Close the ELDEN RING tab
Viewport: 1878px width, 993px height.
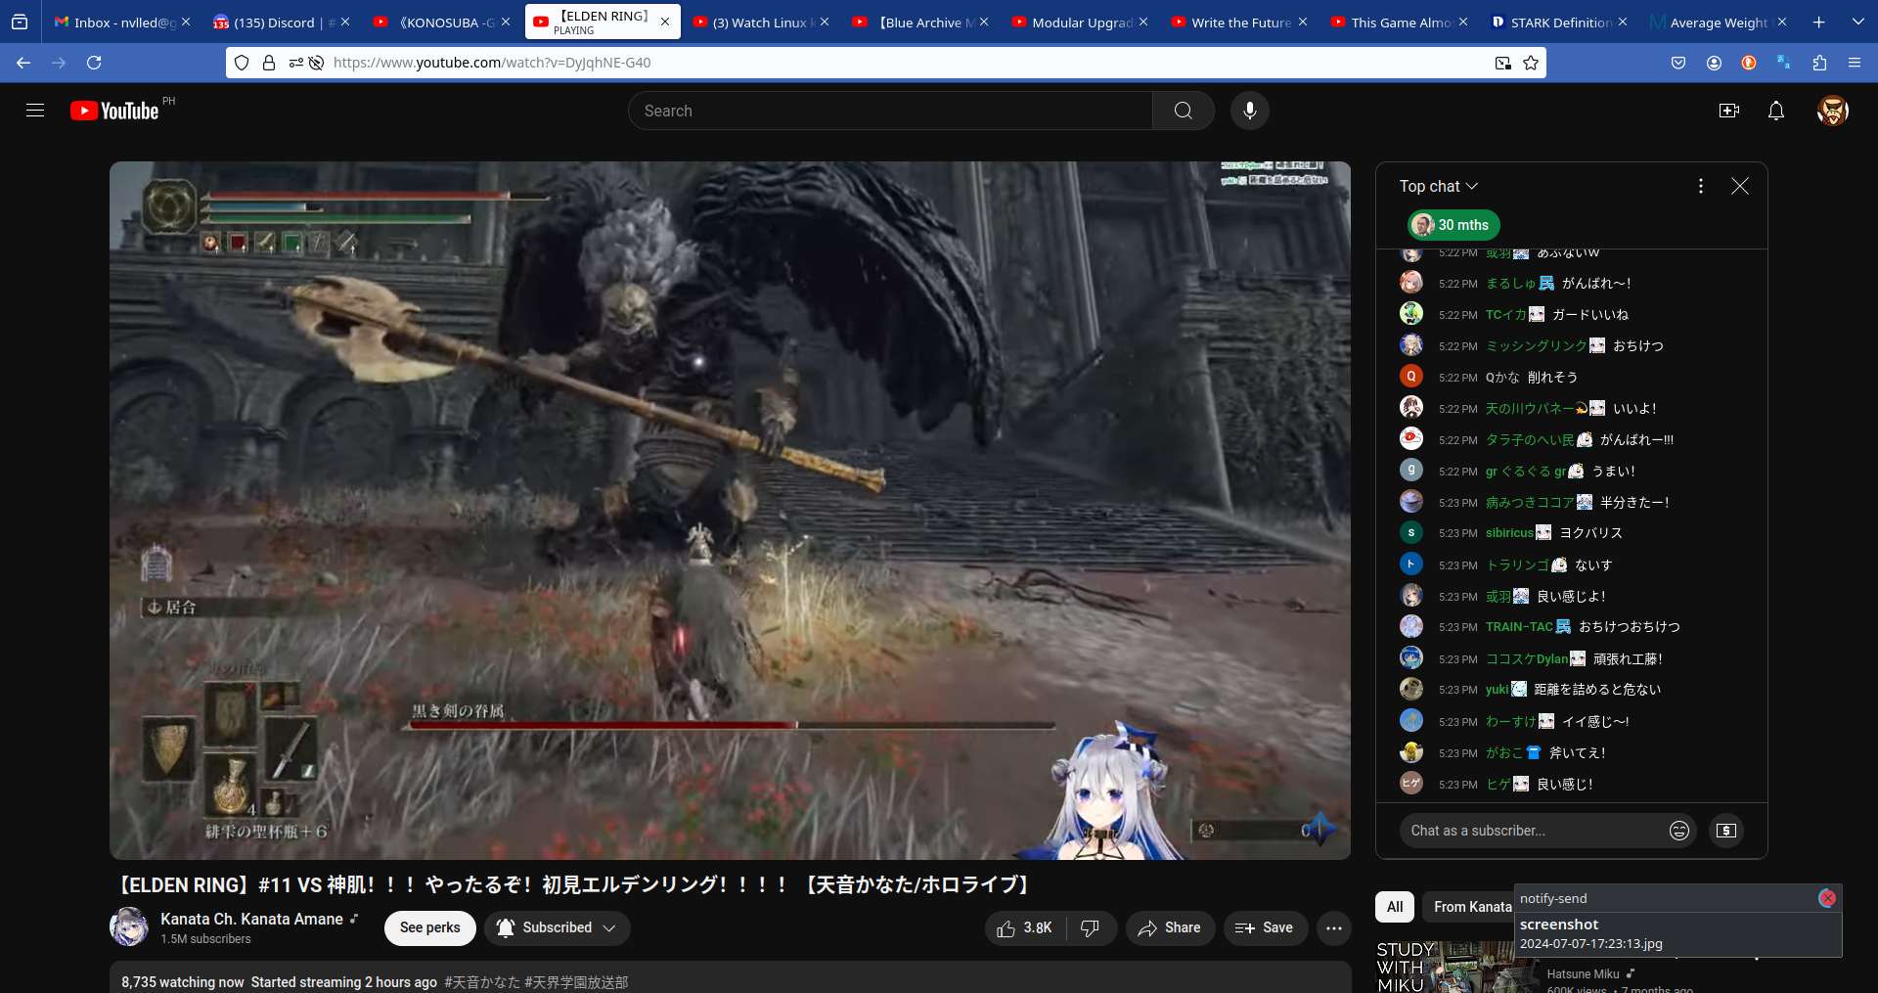[665, 22]
